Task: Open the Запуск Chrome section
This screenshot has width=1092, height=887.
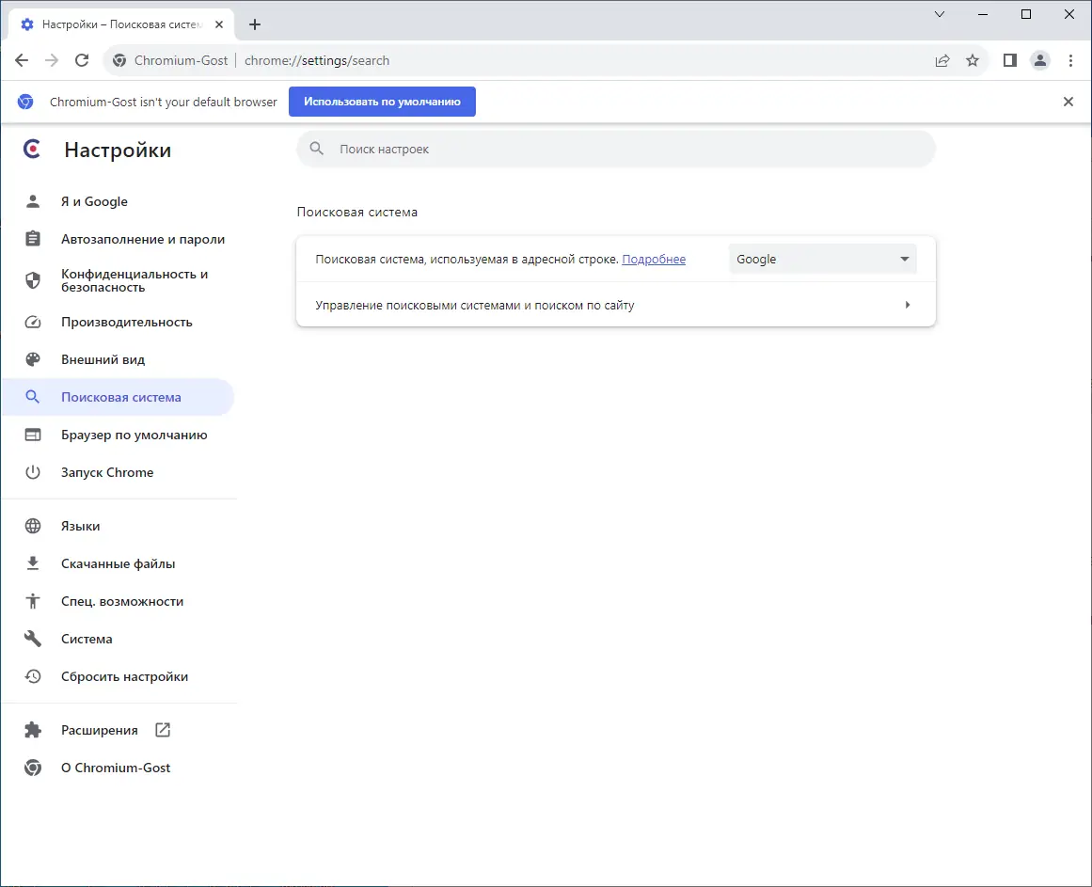Action: pos(119,472)
